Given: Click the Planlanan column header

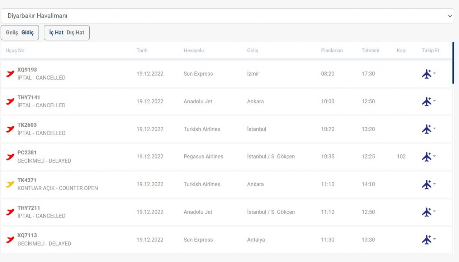Looking at the screenshot, I should click(x=332, y=51).
